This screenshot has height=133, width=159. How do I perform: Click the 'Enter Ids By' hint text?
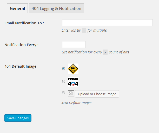(x=71, y=30)
